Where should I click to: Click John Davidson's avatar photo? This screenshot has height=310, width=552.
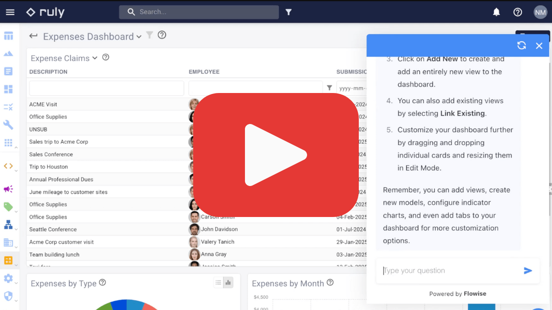pos(194,229)
